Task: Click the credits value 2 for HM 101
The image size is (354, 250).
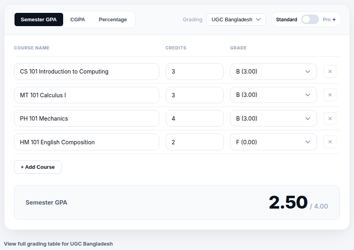Action: pyautogui.click(x=195, y=142)
